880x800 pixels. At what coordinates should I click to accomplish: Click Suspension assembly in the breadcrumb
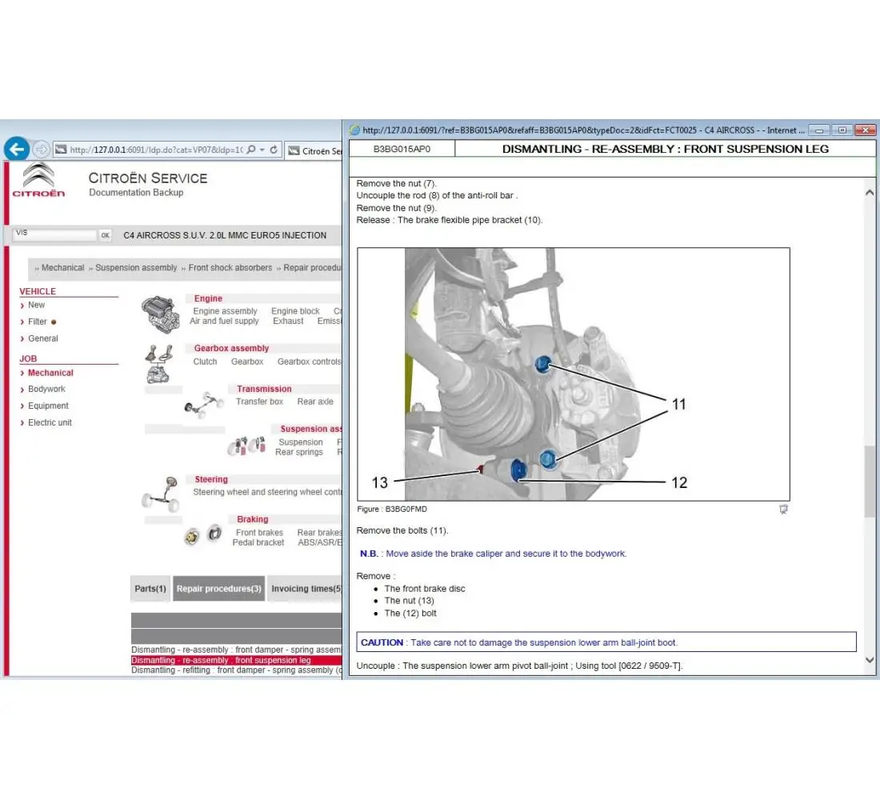[136, 268]
